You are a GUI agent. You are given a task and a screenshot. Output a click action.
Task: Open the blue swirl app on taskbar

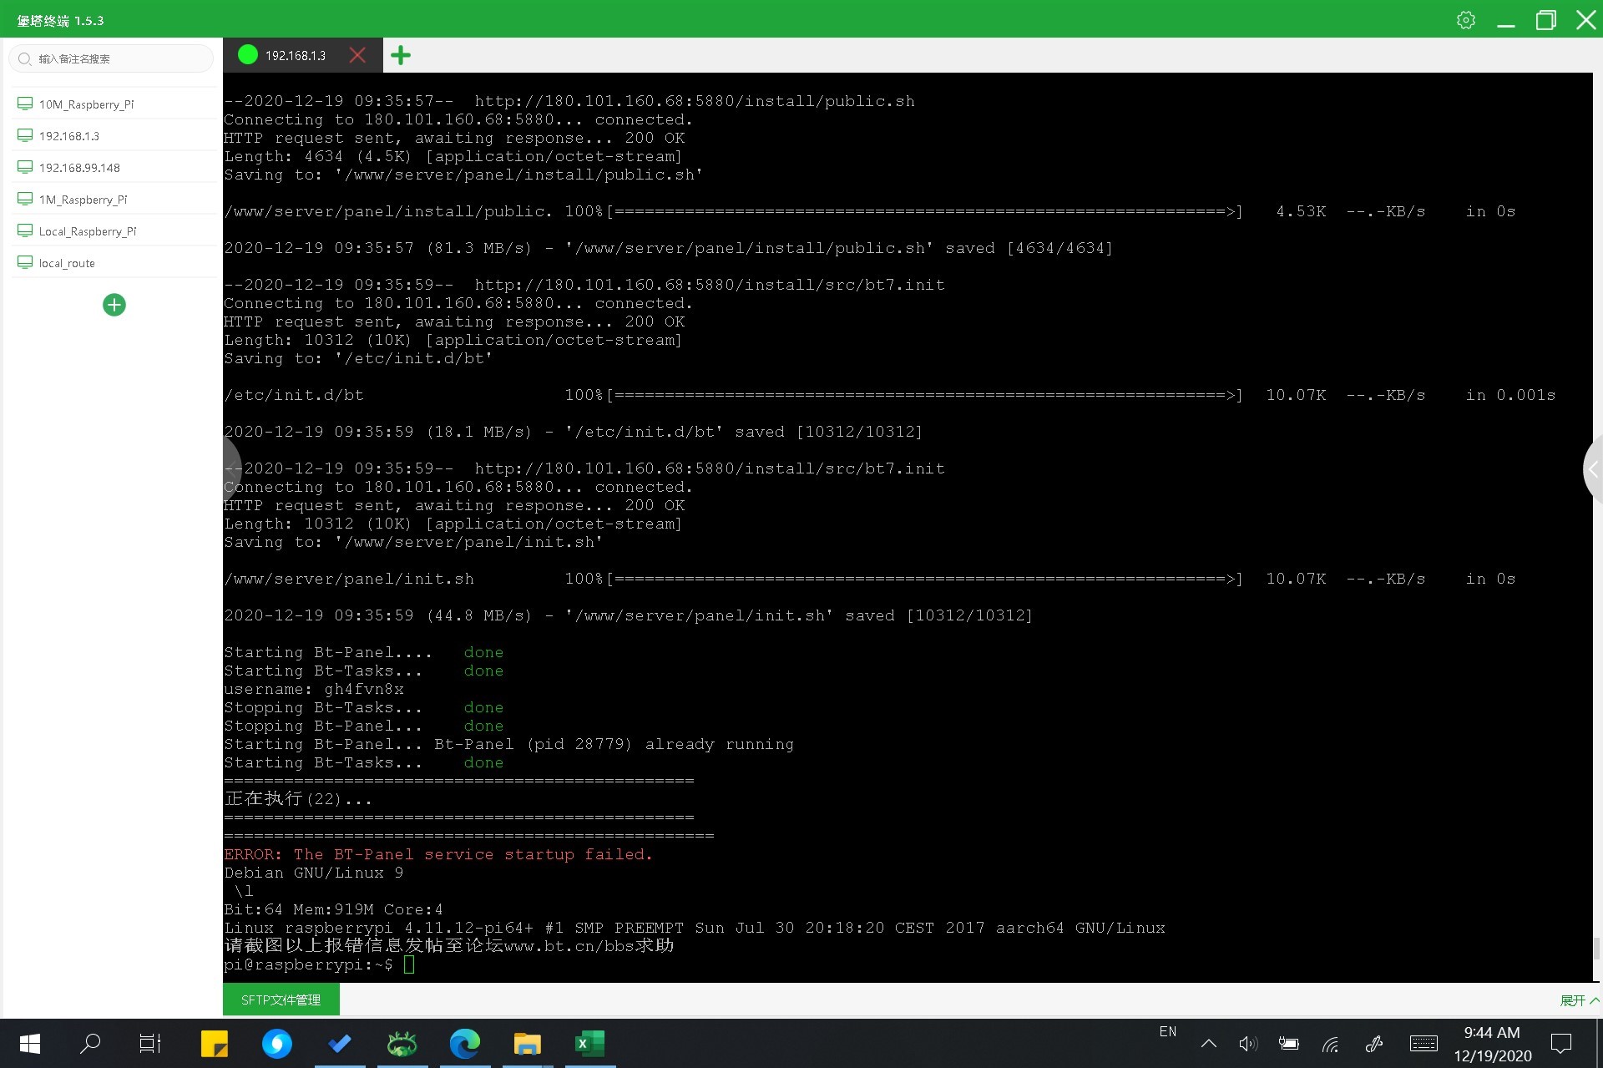[x=277, y=1043]
